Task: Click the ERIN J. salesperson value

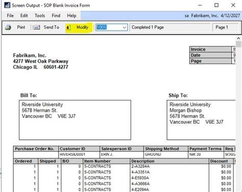Action: click(x=107, y=154)
